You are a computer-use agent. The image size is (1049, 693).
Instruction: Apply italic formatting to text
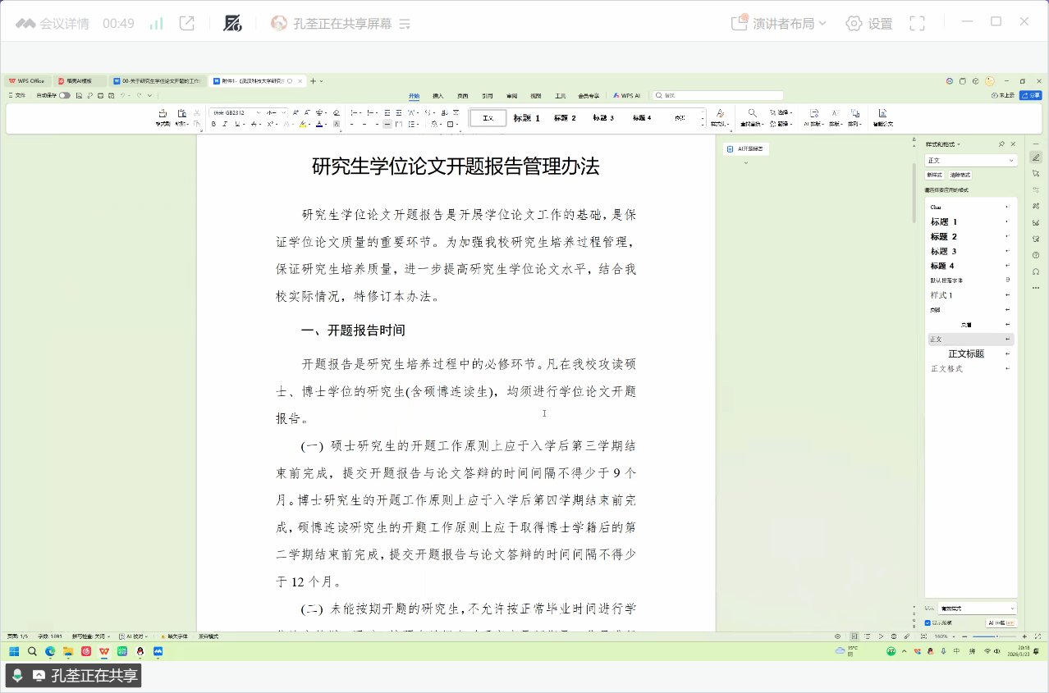click(225, 125)
